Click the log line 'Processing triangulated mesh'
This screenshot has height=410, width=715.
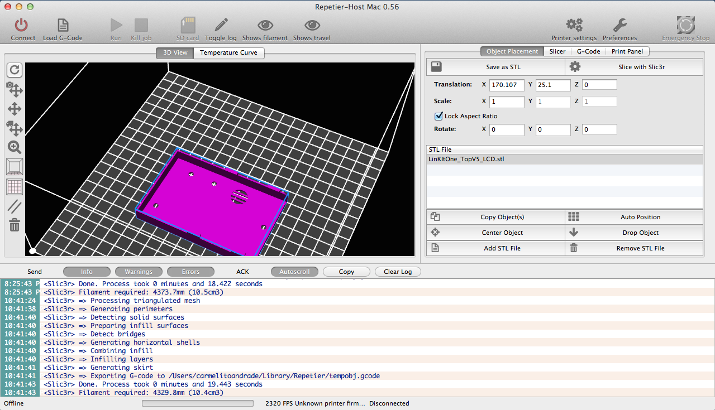pyautogui.click(x=122, y=301)
